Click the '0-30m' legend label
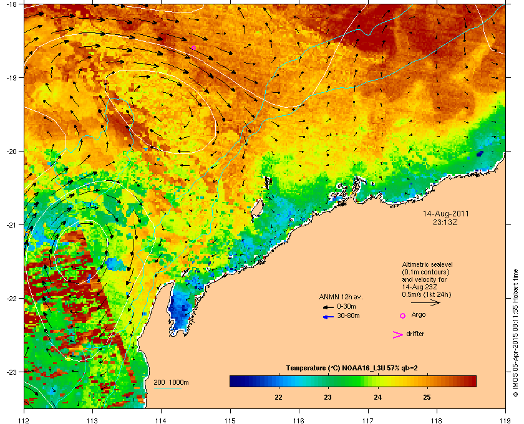The height and width of the screenshot is (424, 524). 347,306
